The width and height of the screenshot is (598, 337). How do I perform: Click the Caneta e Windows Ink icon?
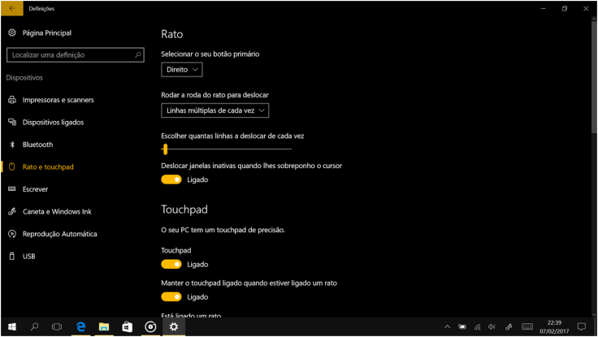click(11, 212)
